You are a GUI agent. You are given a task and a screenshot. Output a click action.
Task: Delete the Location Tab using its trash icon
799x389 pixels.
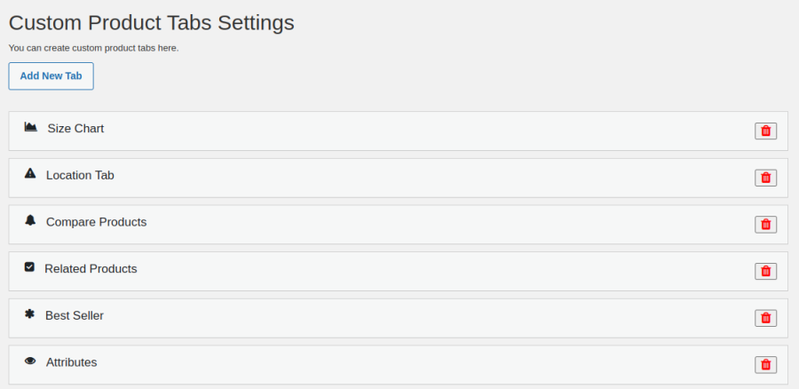[765, 178]
